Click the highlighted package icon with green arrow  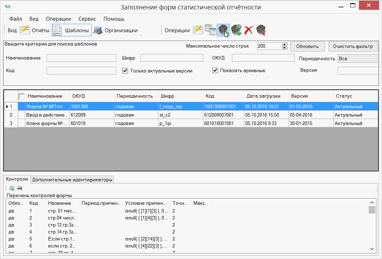pyautogui.click(x=223, y=30)
